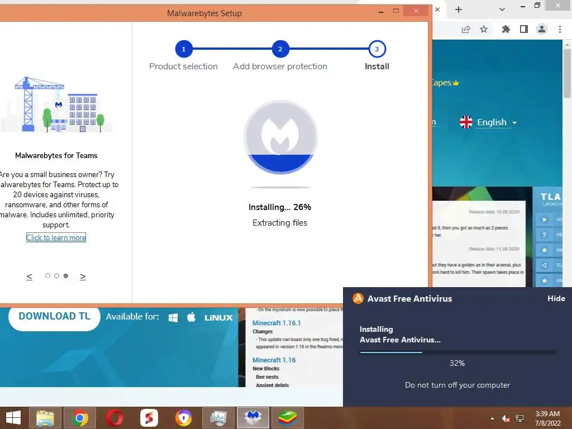Select second carousel dot
Screen dimensions: 572x429
point(56,276)
